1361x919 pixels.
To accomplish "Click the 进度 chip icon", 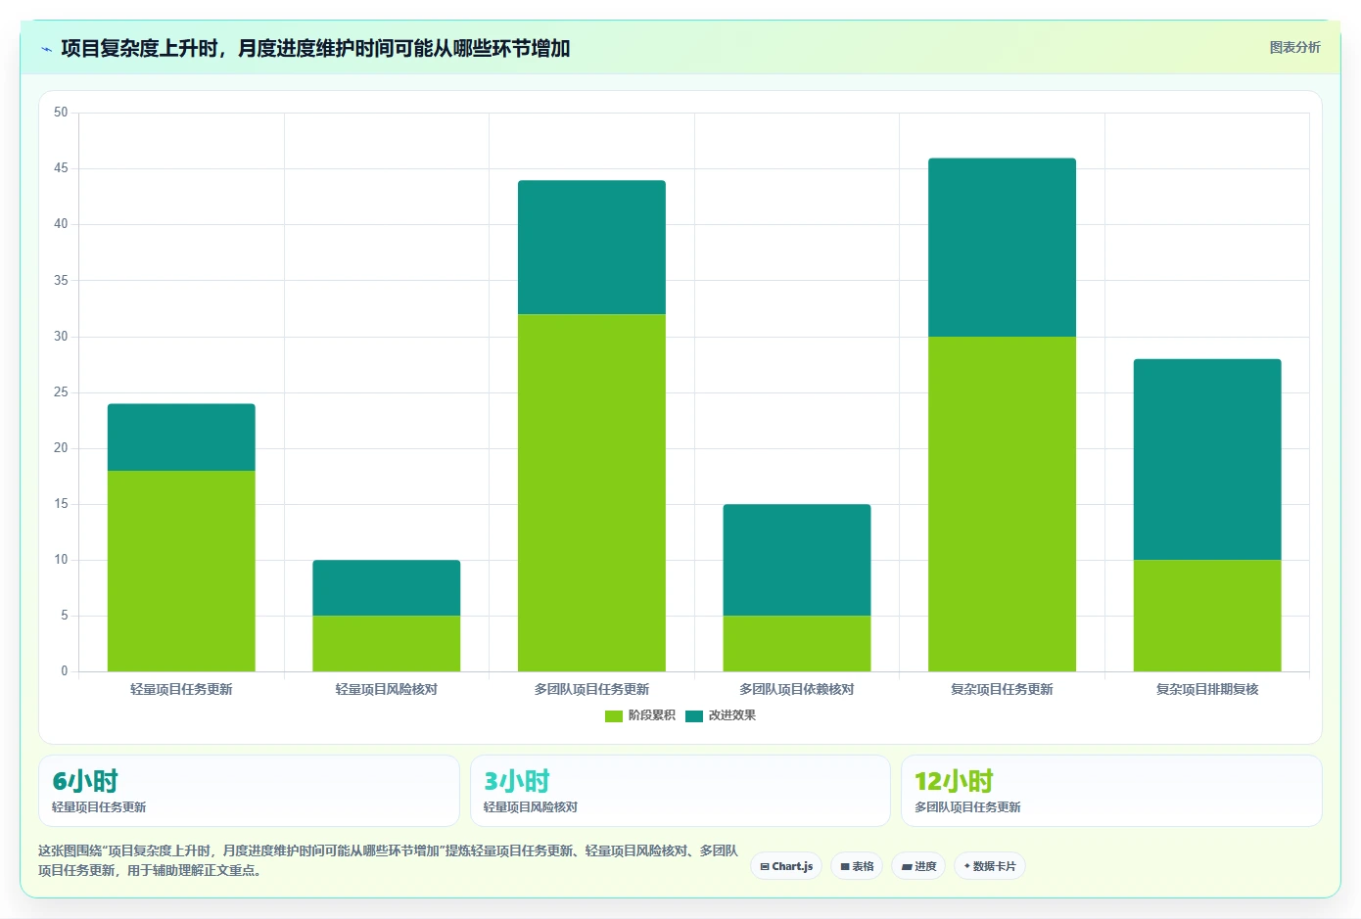I will tap(907, 867).
